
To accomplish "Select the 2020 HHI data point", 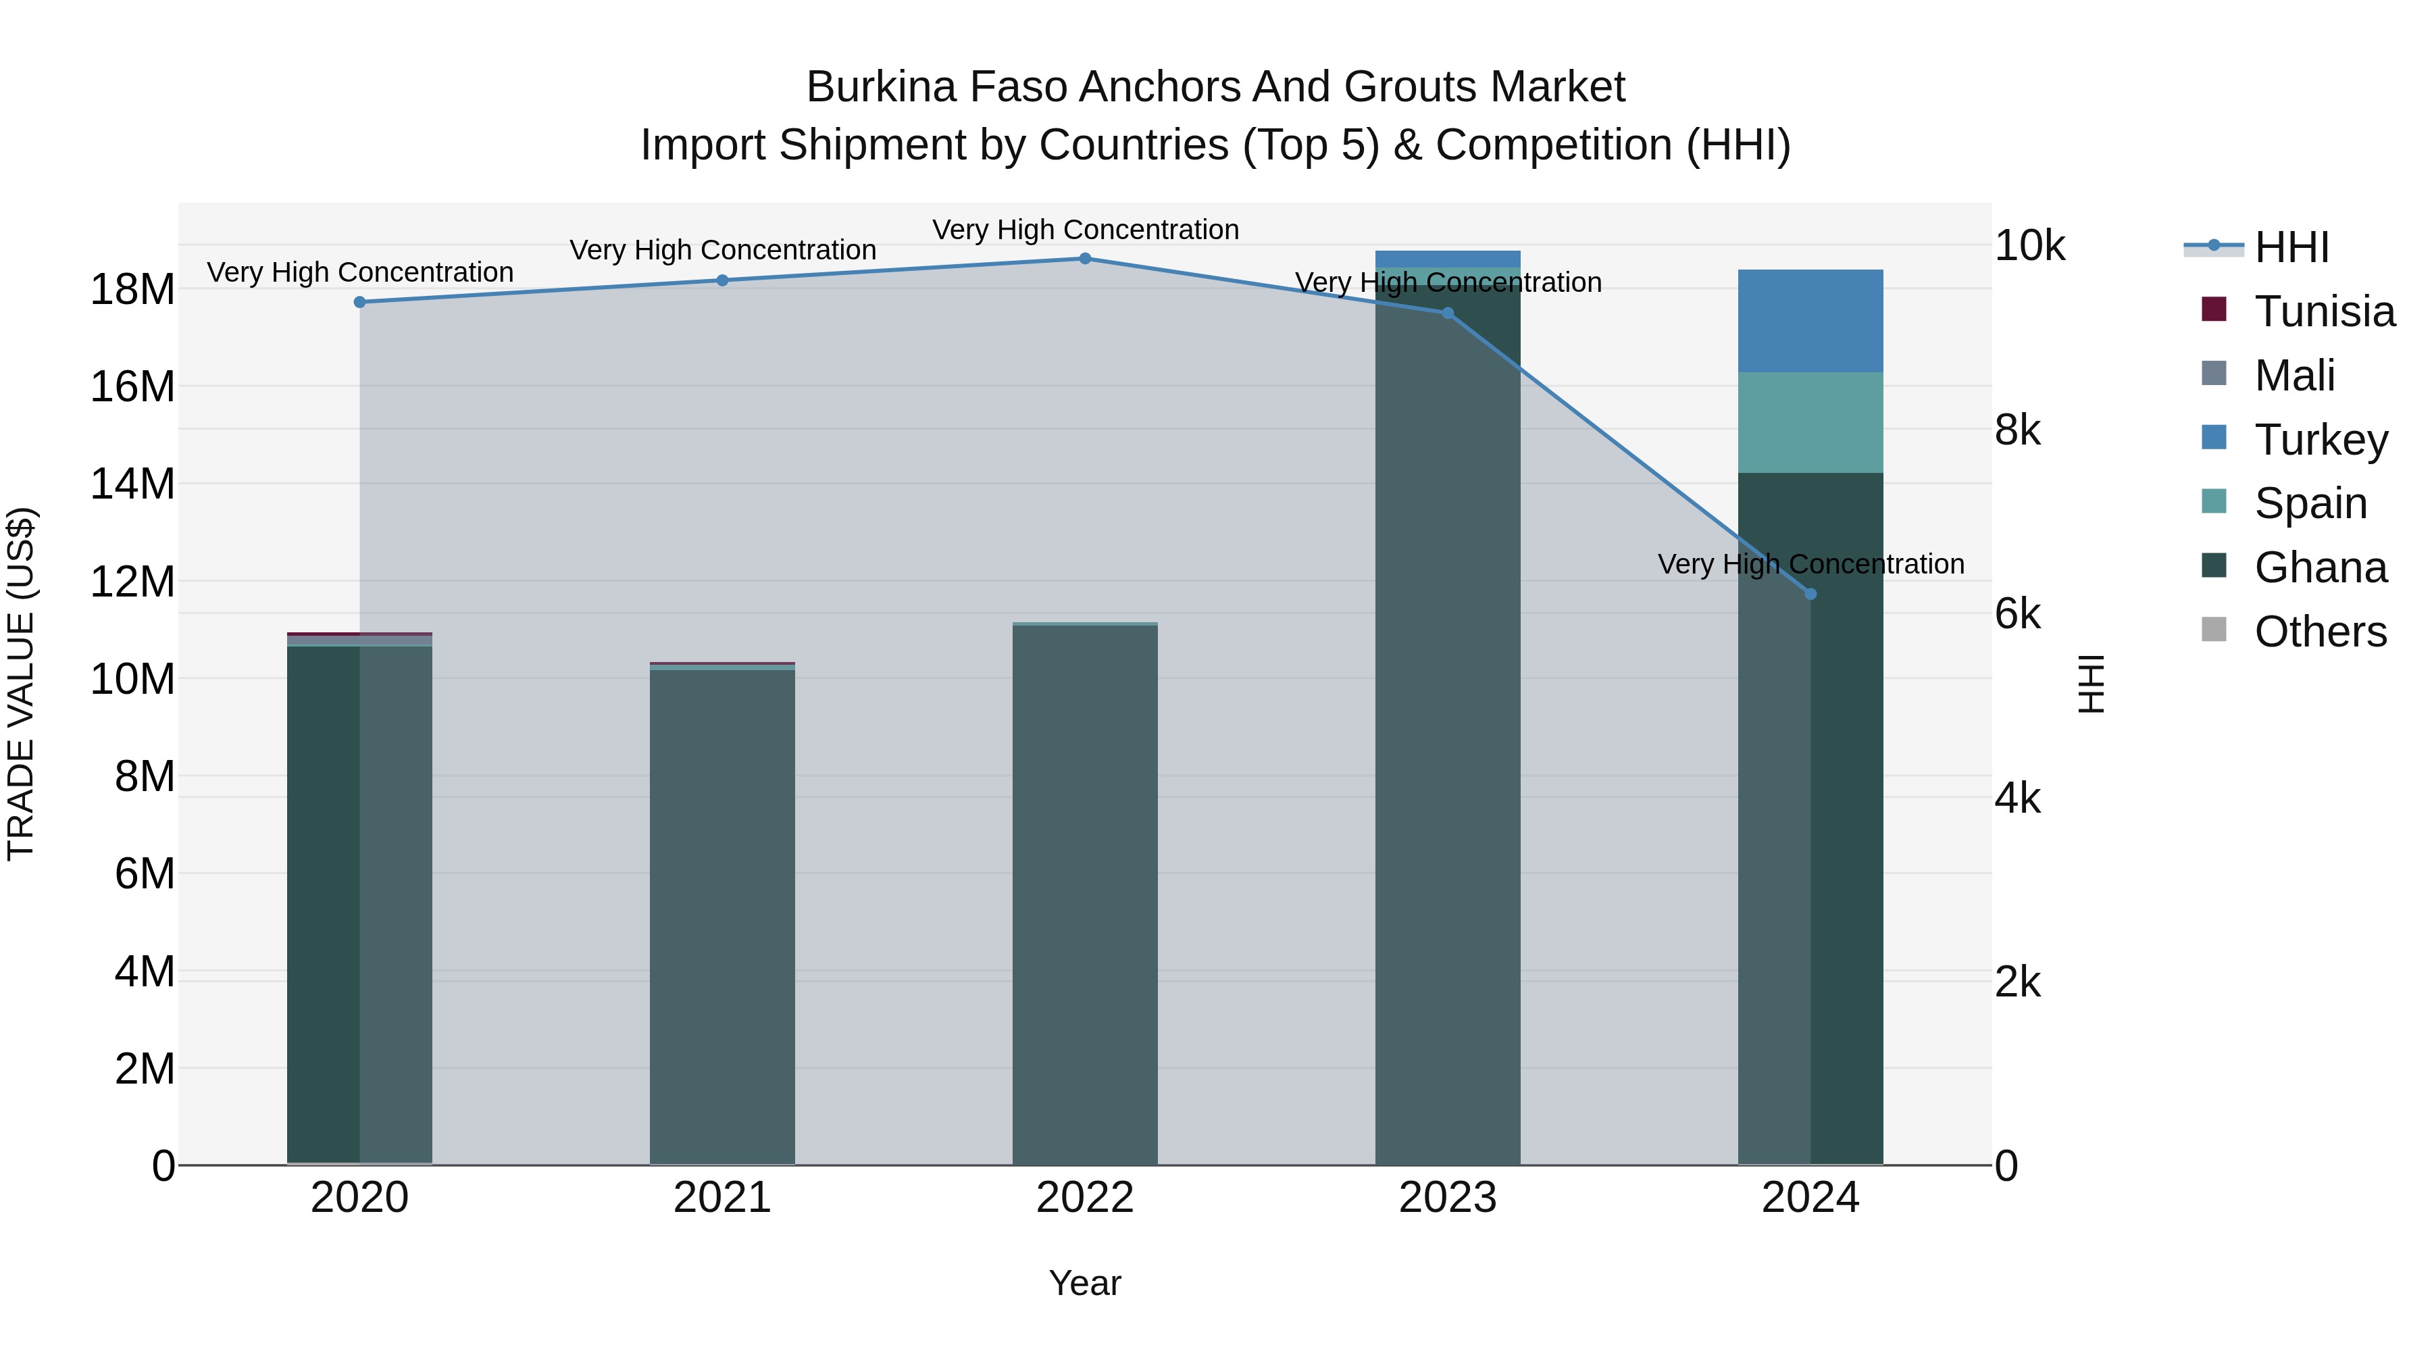I will 359,302.
